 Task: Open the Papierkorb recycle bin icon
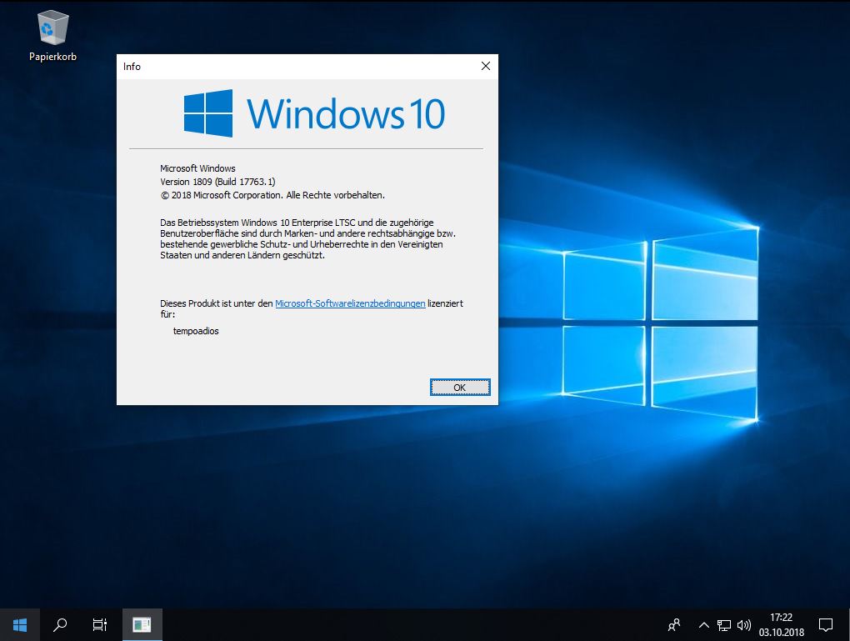[x=52, y=36]
